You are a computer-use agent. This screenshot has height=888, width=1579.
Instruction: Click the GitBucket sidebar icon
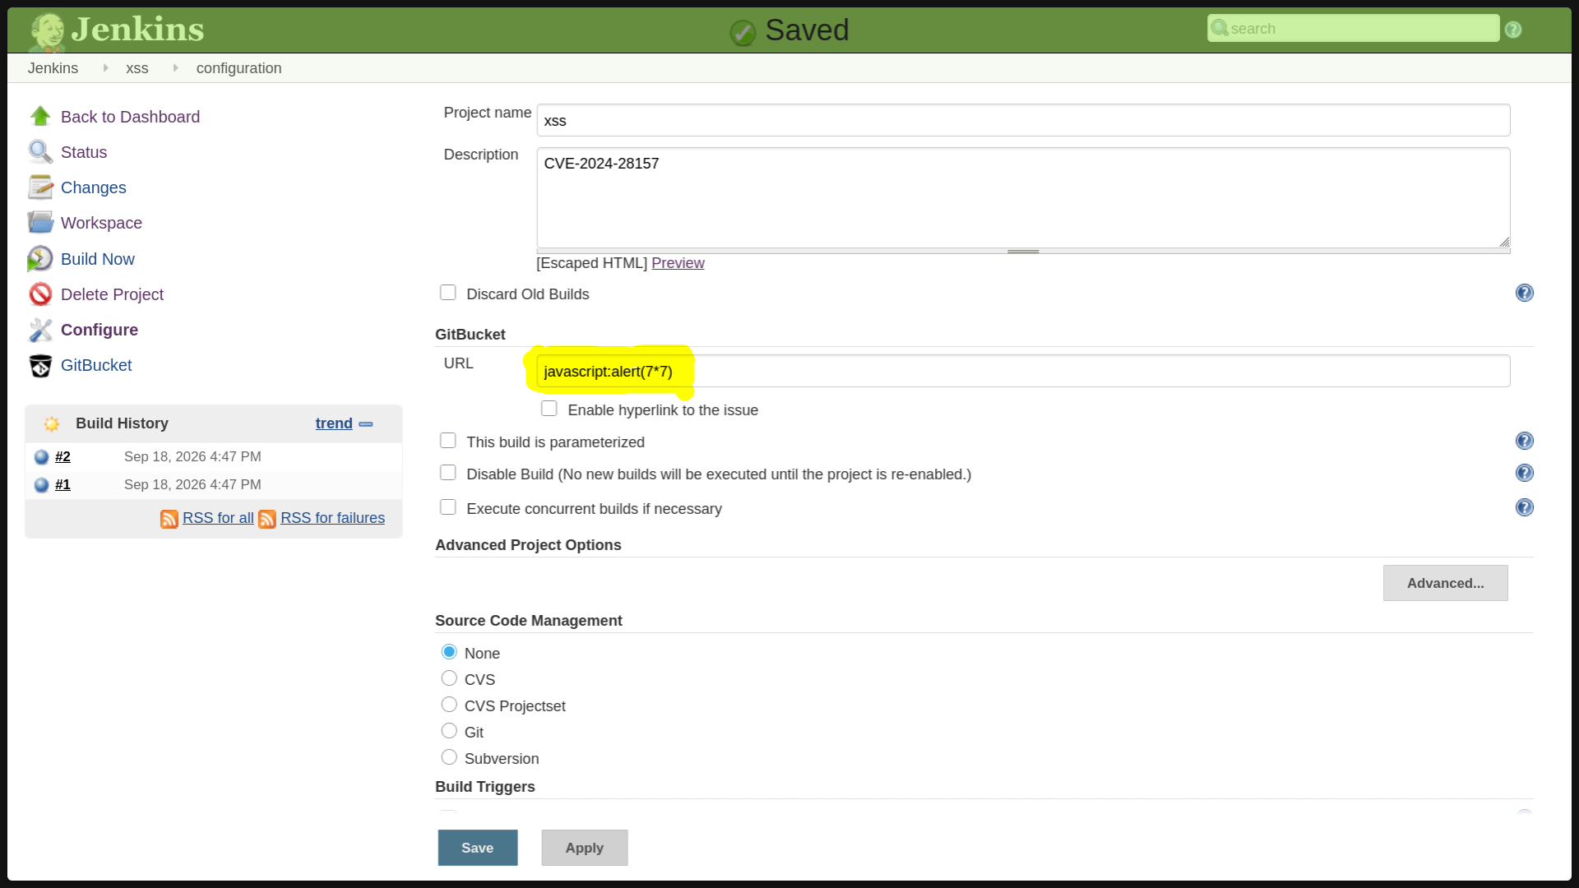40,365
